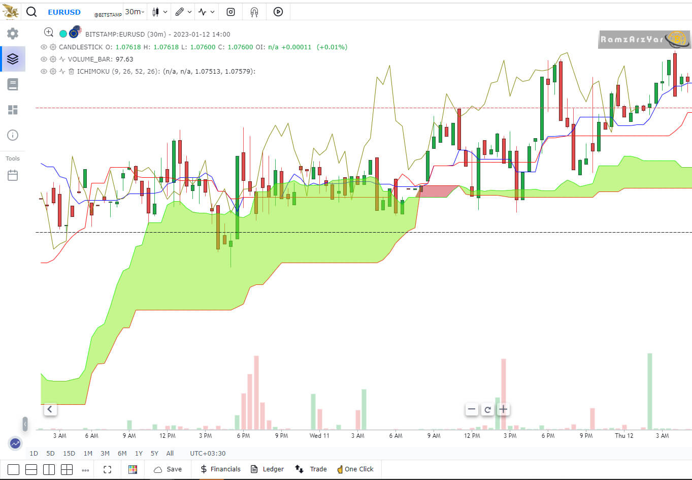The width and height of the screenshot is (692, 480).
Task: Click the teal circle color indicator
Action: [63, 34]
